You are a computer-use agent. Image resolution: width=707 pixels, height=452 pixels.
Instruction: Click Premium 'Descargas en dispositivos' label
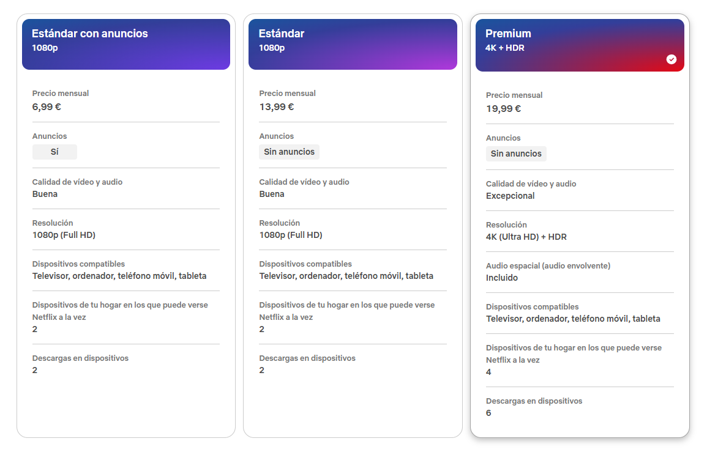tap(534, 401)
